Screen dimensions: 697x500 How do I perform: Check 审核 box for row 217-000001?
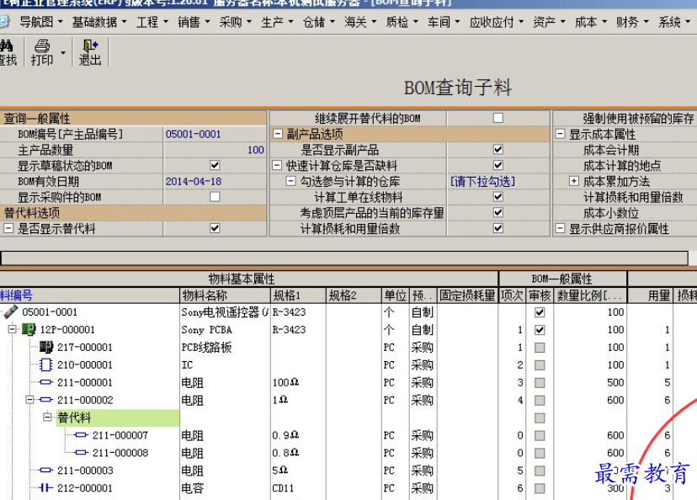[x=540, y=347]
